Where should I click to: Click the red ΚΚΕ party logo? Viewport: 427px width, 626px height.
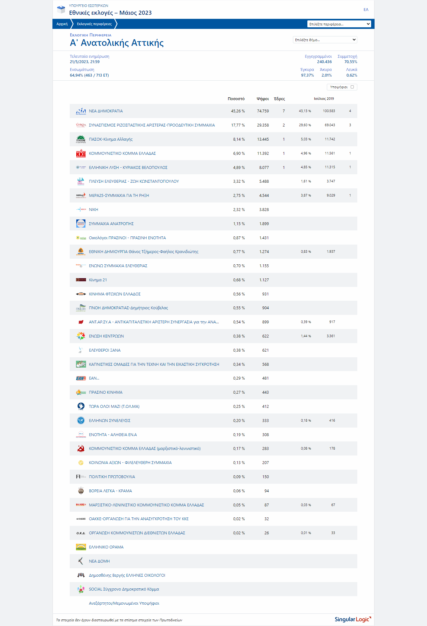tap(81, 154)
